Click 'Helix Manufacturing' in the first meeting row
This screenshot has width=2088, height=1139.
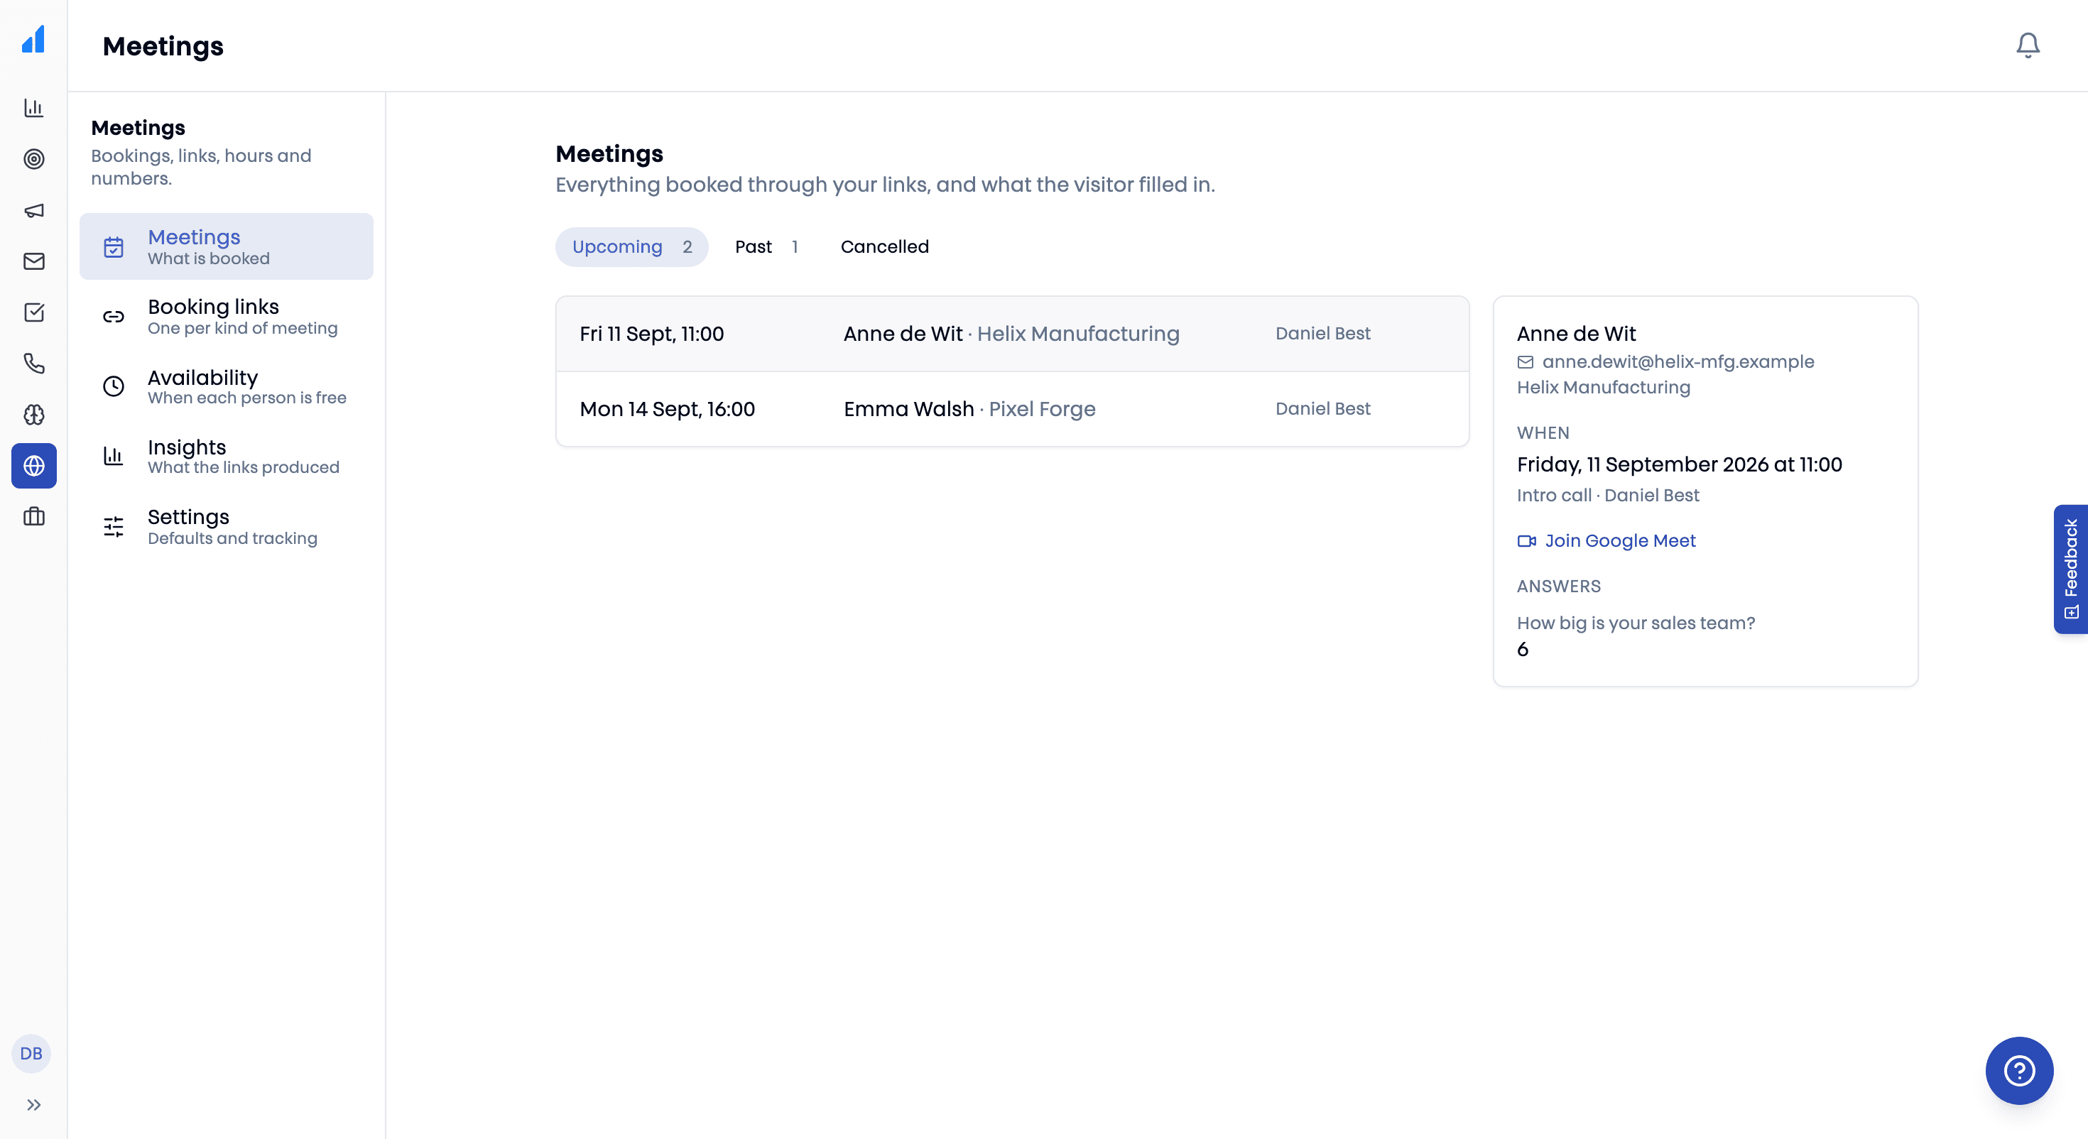pos(1078,334)
